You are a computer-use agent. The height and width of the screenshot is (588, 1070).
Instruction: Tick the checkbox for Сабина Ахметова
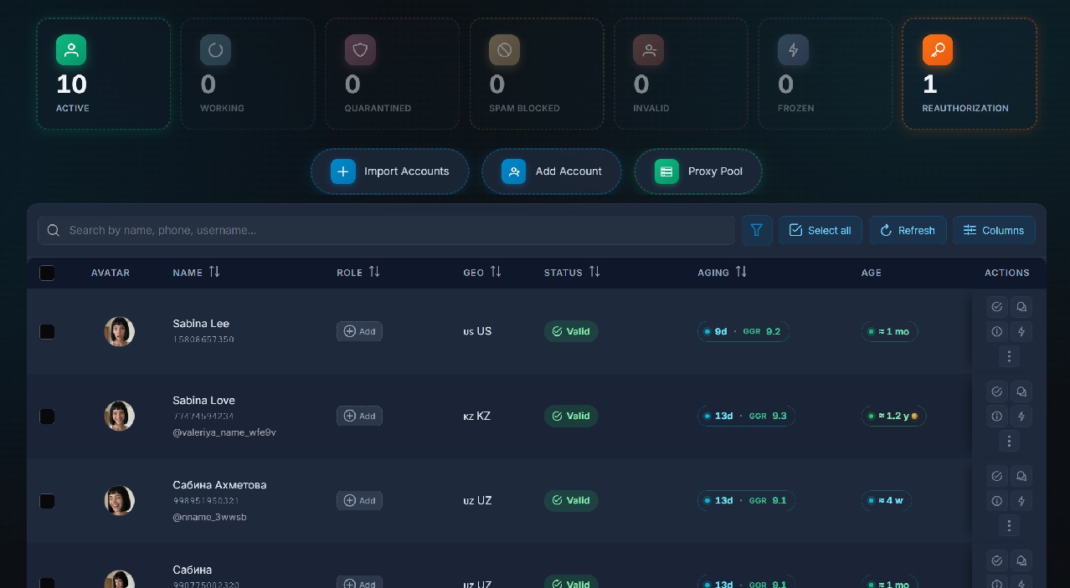click(x=47, y=500)
